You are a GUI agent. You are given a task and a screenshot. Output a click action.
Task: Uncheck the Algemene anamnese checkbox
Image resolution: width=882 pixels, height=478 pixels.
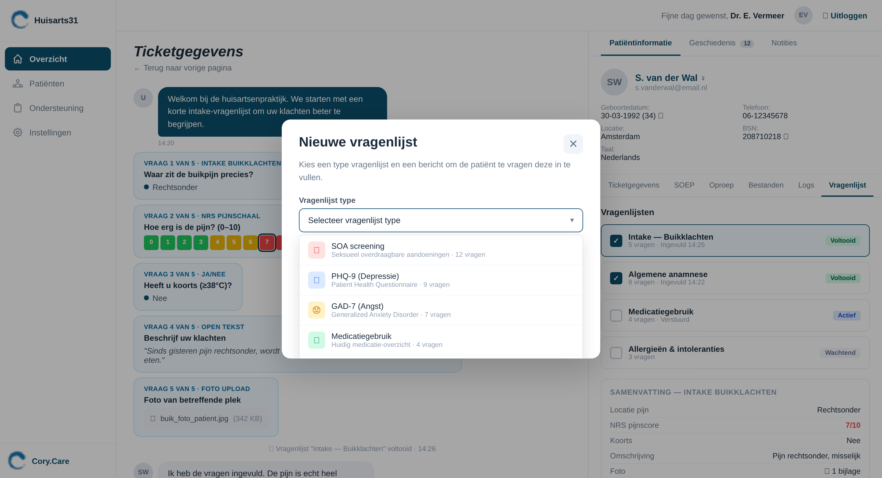pos(616,278)
